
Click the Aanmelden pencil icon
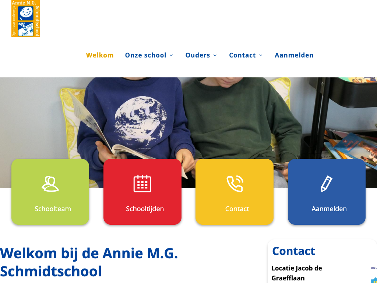(x=327, y=184)
